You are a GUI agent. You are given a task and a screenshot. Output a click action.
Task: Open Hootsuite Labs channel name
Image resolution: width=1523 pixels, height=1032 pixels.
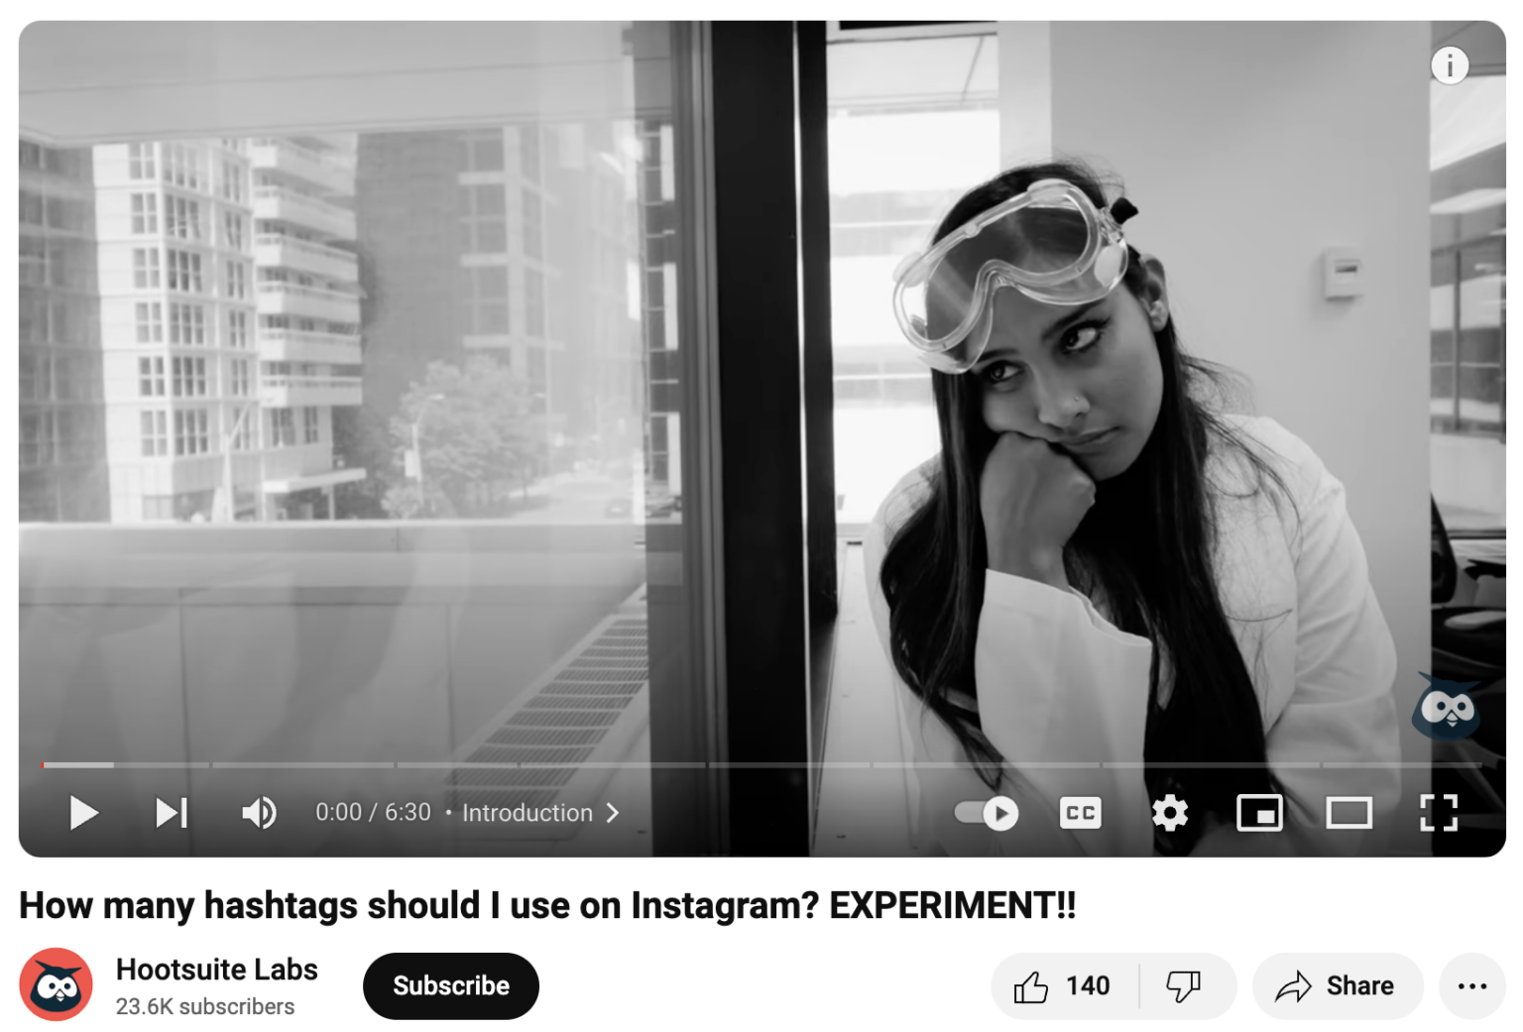click(217, 969)
